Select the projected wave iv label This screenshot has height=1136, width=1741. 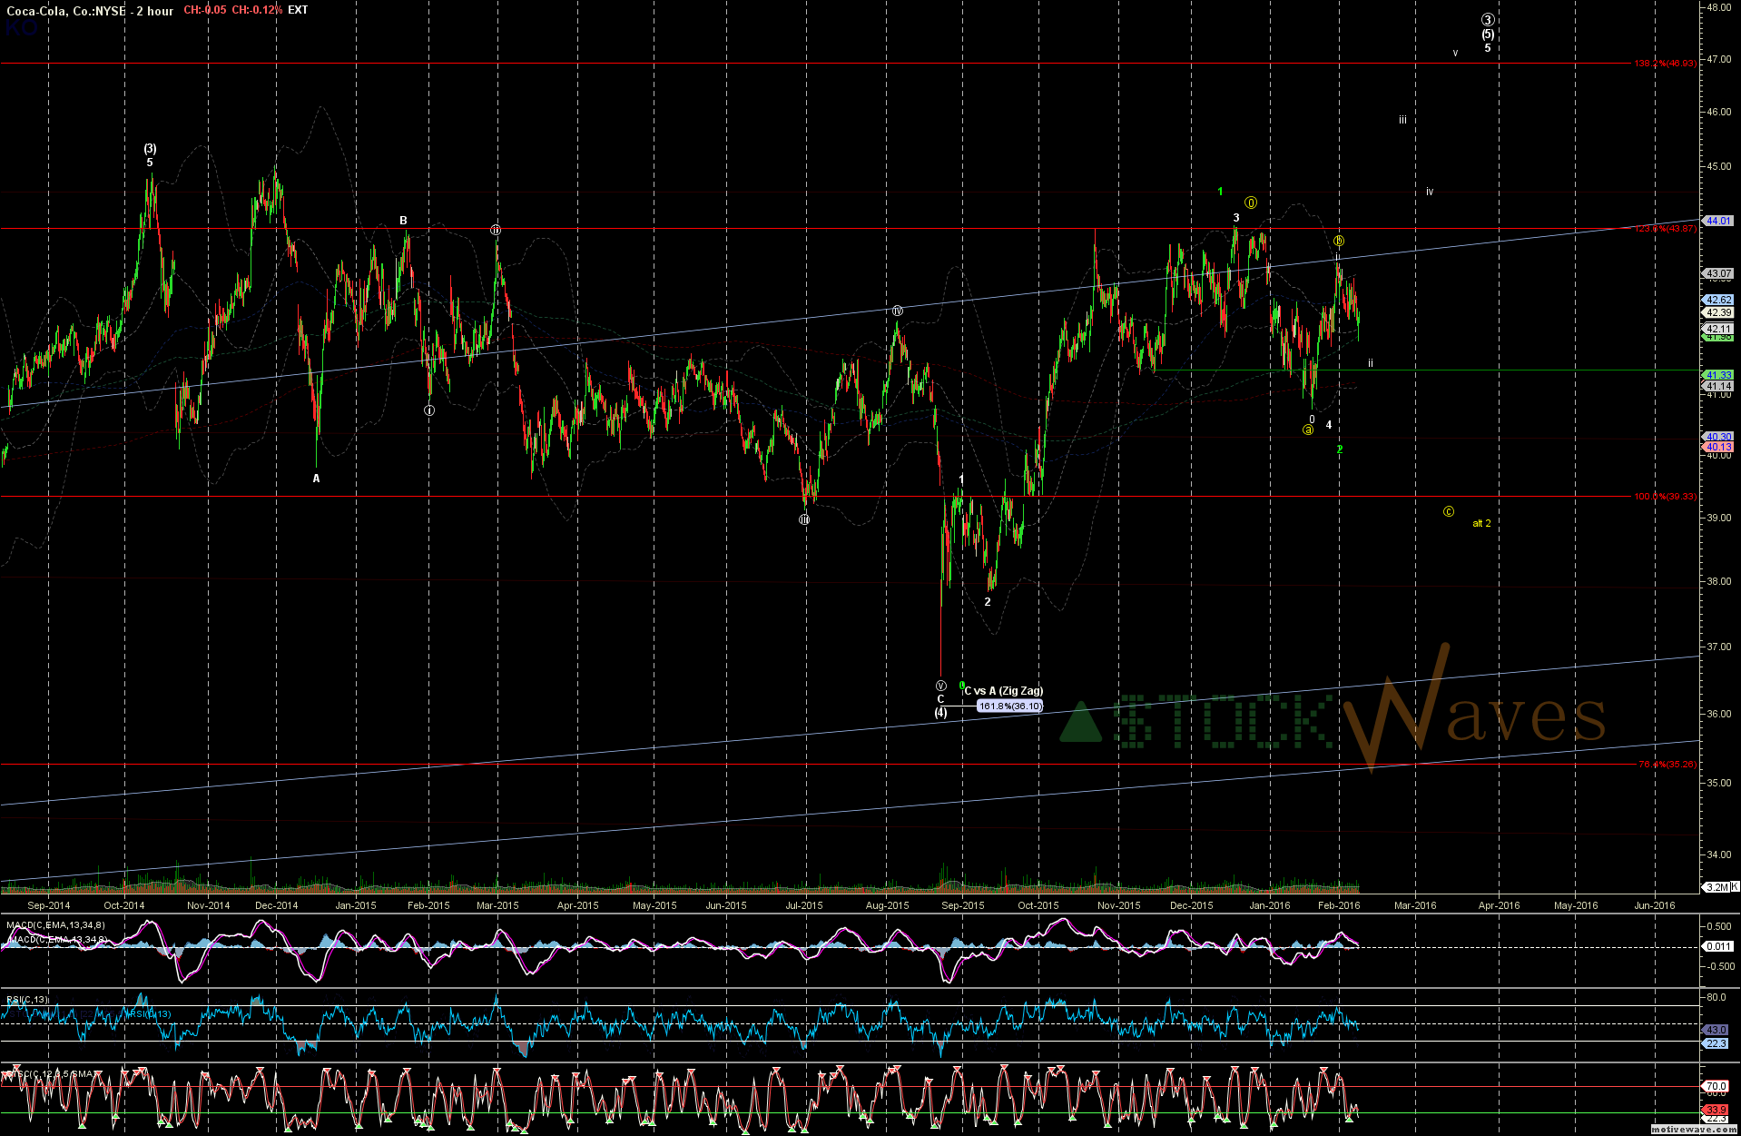point(1430,192)
